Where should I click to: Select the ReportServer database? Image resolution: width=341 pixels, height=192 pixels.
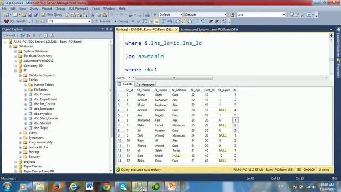33,166
